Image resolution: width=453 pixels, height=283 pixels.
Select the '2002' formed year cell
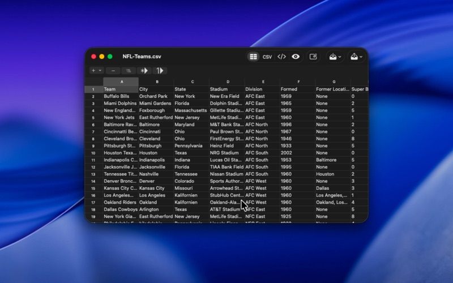pos(298,153)
